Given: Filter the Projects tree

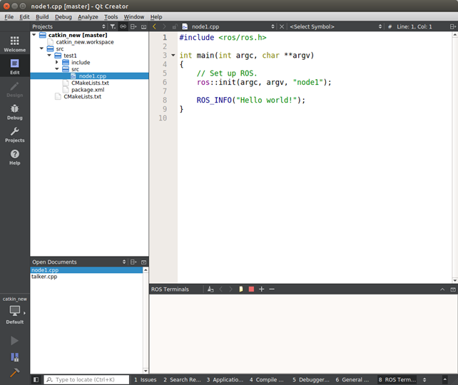Looking at the screenshot, I should click(113, 26).
